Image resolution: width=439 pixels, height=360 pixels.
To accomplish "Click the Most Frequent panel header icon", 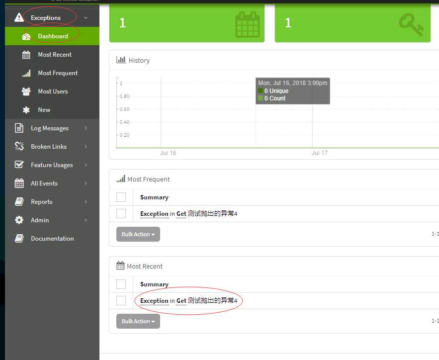I will point(121,179).
